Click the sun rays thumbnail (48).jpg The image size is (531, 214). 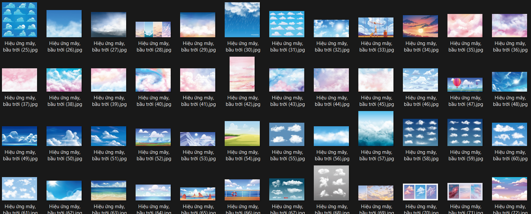click(x=510, y=82)
